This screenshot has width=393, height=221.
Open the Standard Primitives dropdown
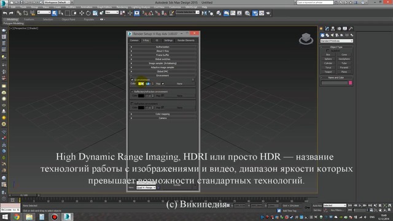click(337, 41)
